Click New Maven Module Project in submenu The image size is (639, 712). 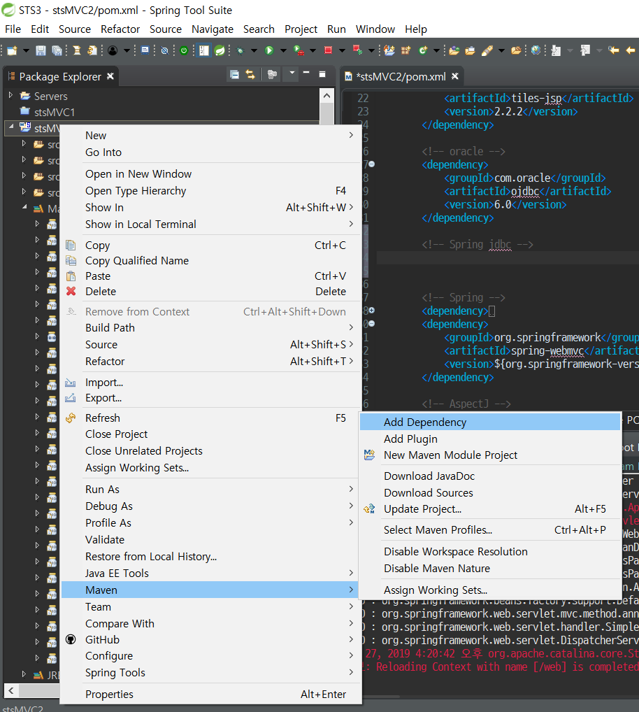[x=489, y=455]
